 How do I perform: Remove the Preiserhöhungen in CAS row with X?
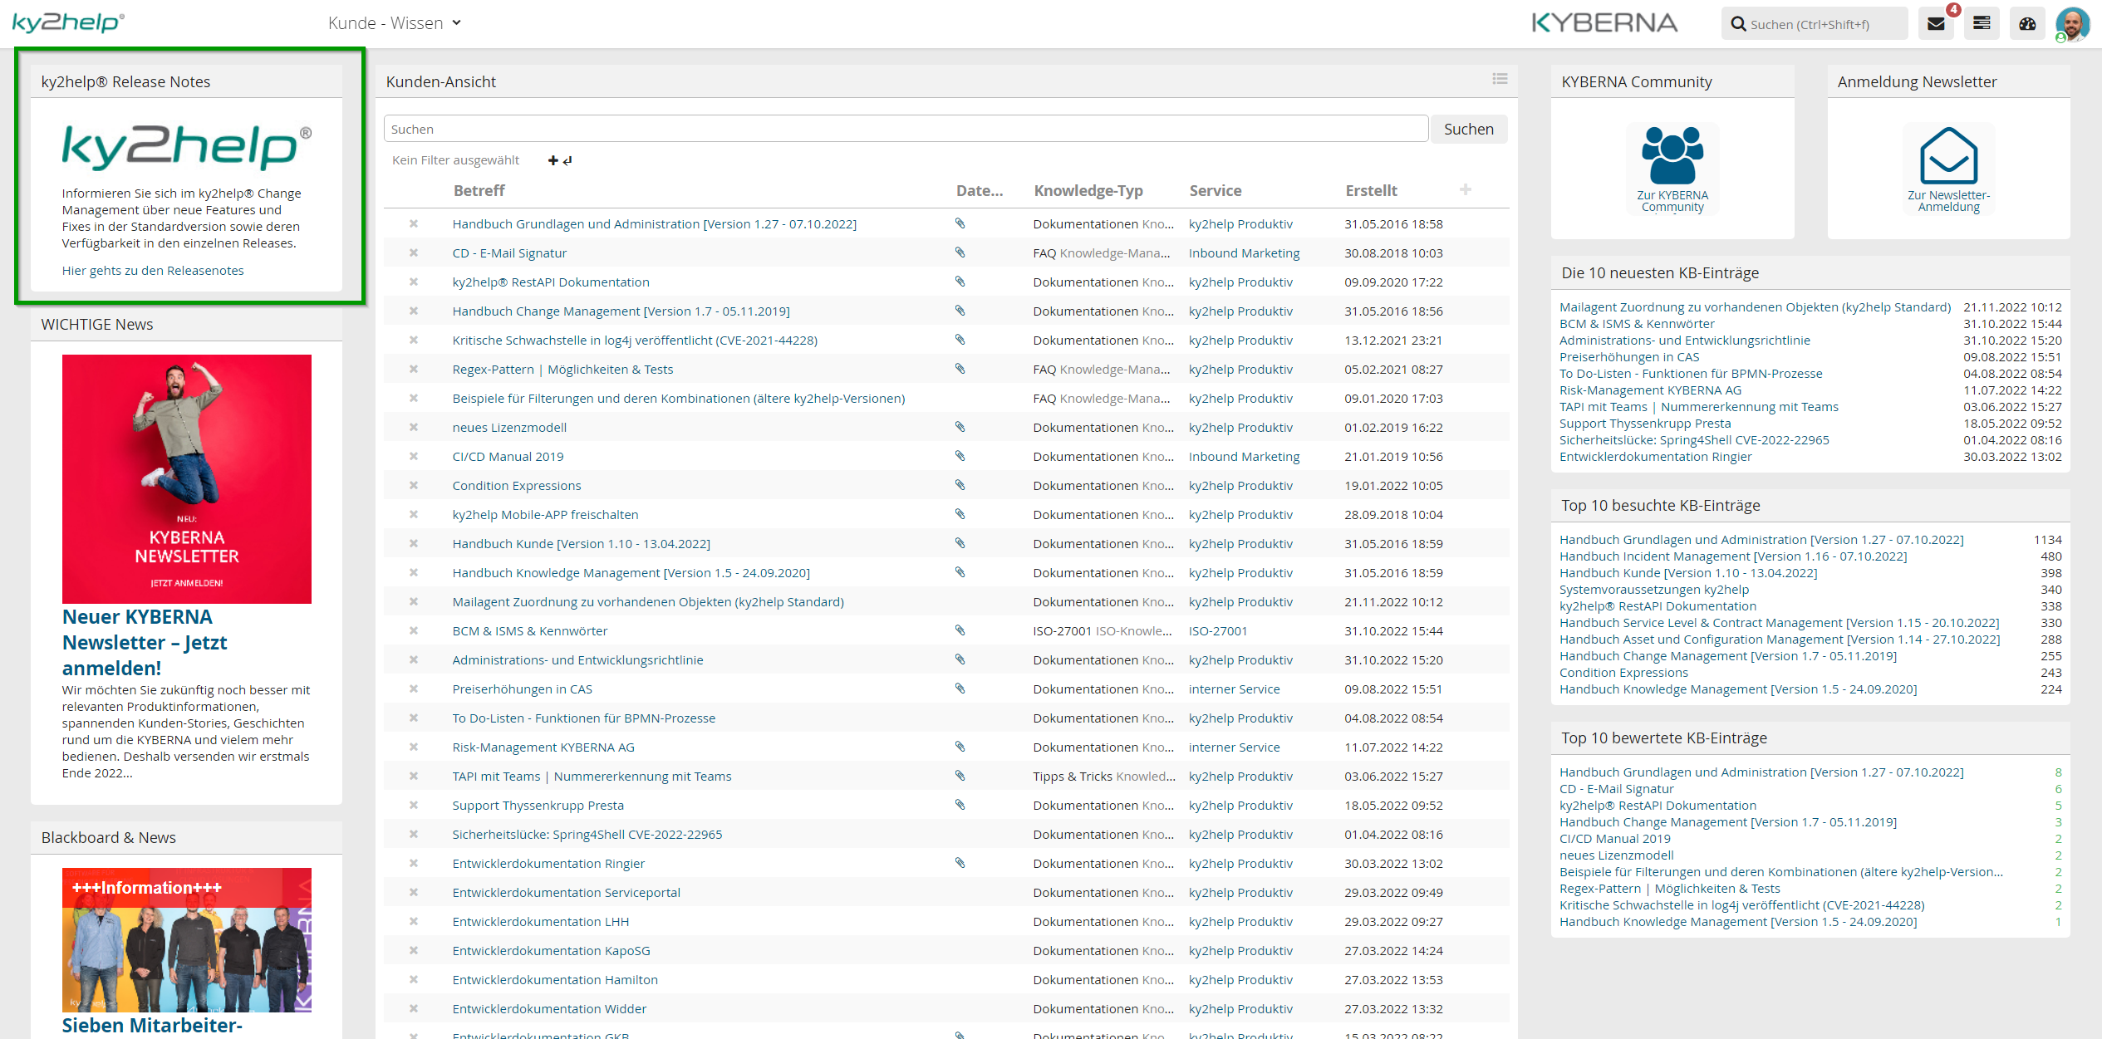(413, 689)
